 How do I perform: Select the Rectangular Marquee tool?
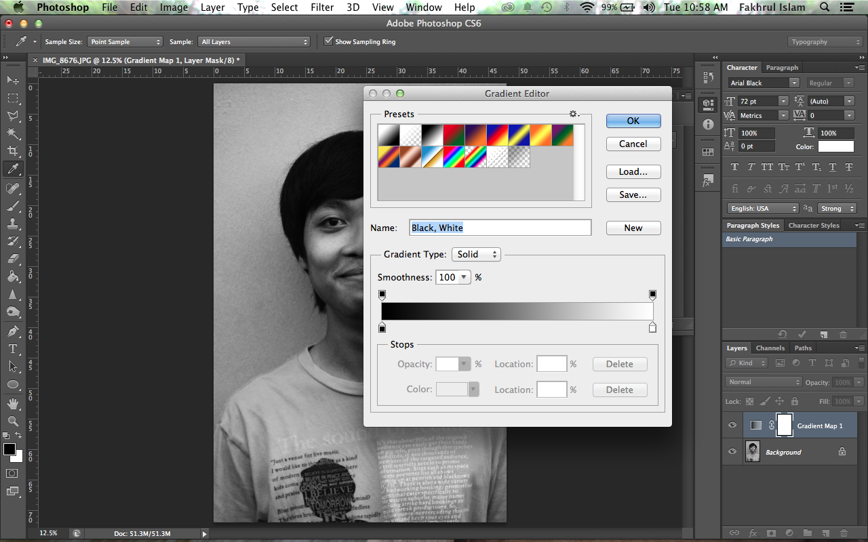click(x=13, y=98)
